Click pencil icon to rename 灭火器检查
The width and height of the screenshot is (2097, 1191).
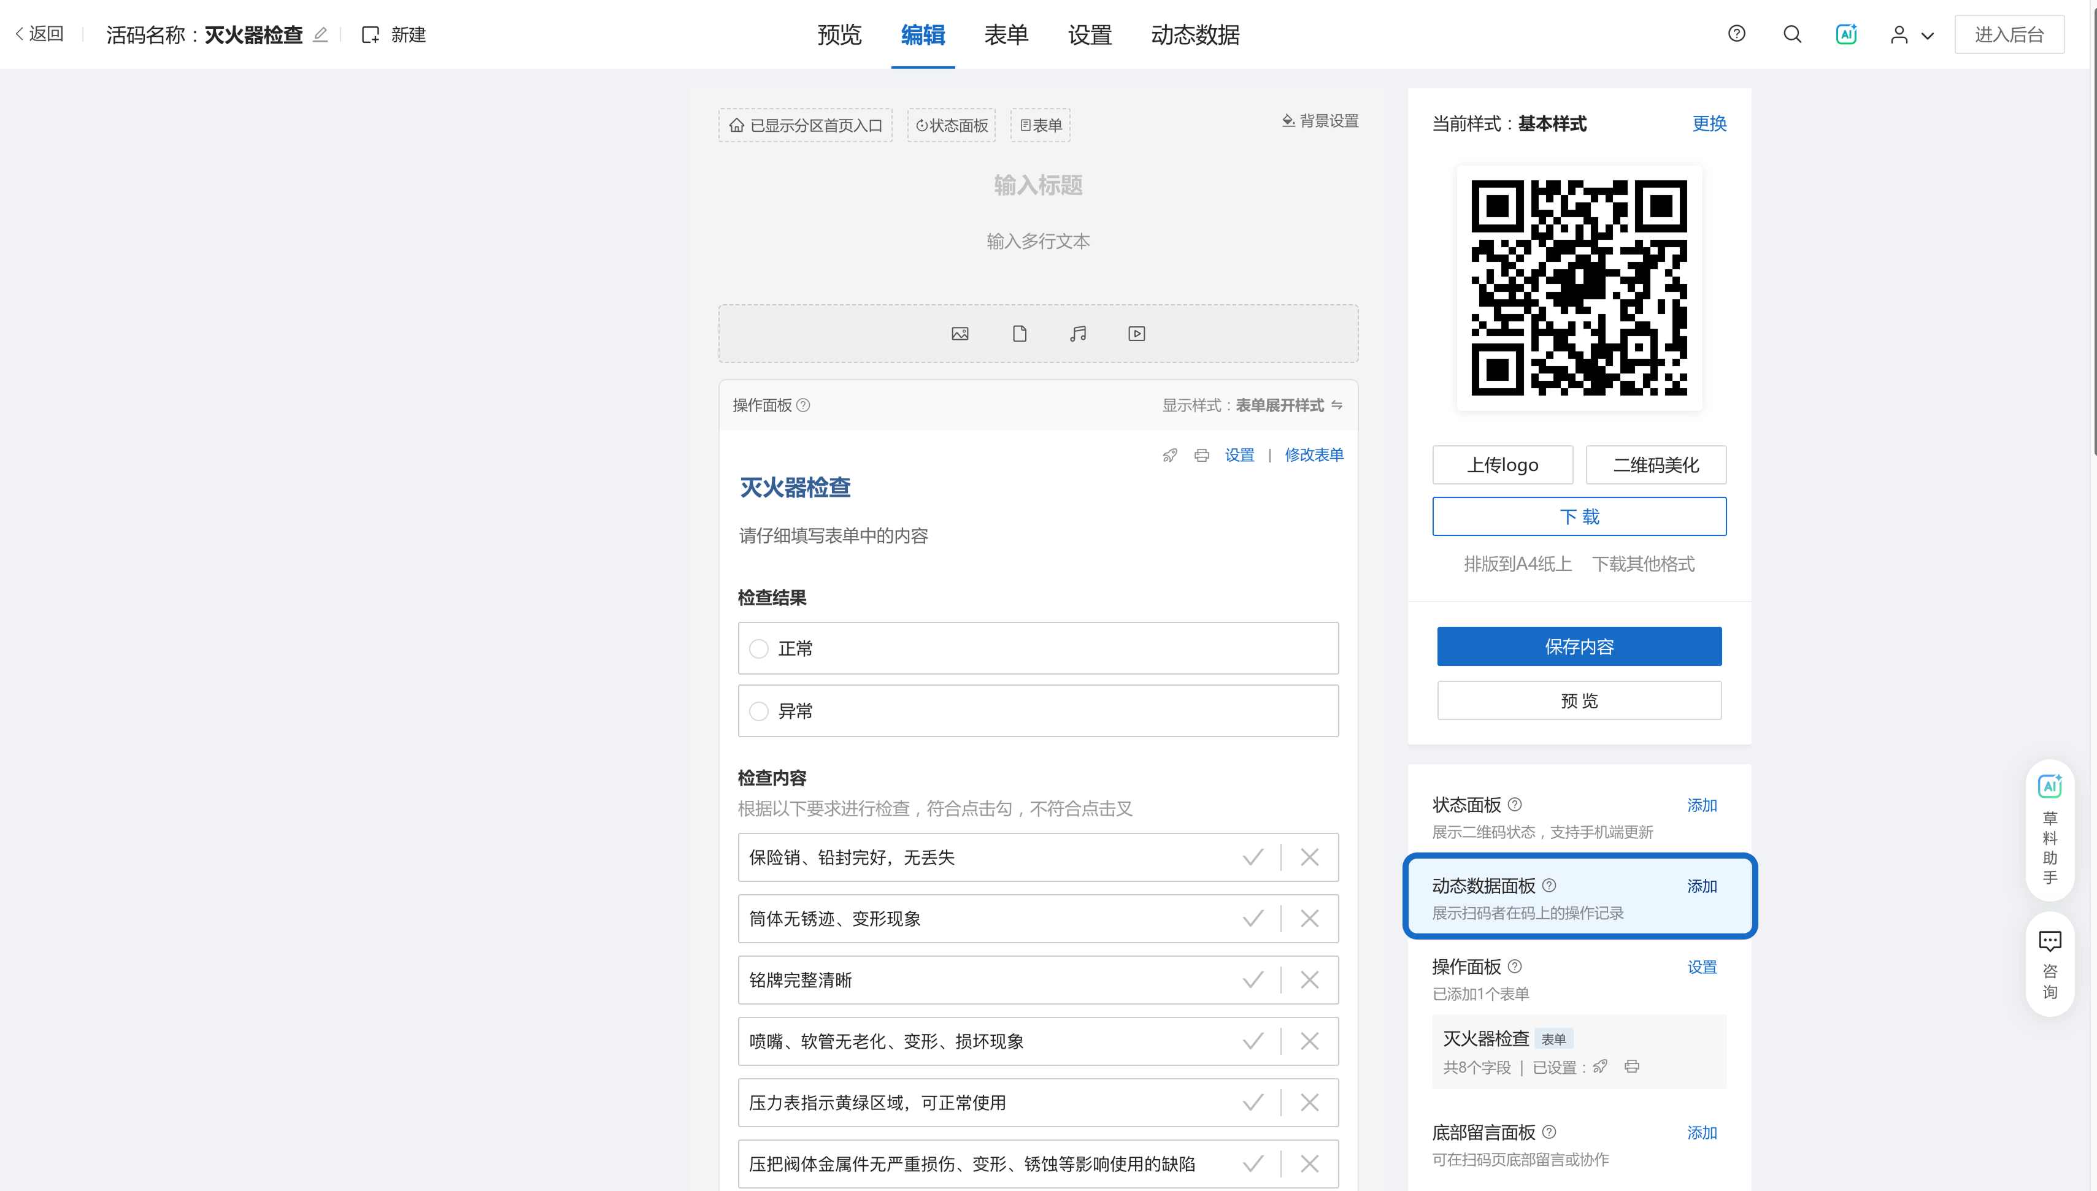321,34
